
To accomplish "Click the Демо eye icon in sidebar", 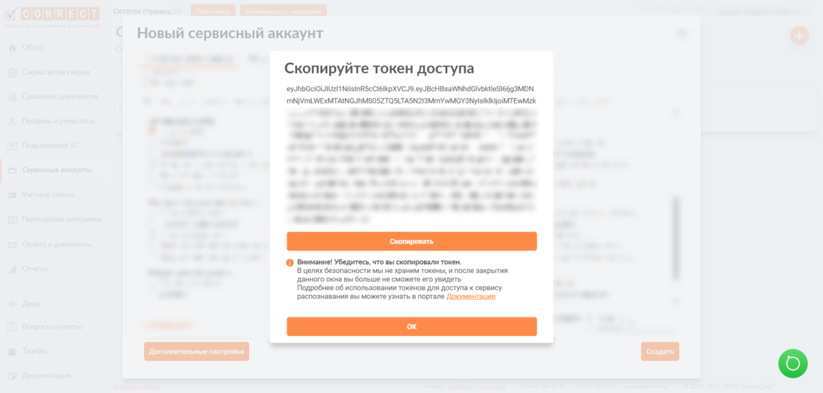I will tap(12, 304).
